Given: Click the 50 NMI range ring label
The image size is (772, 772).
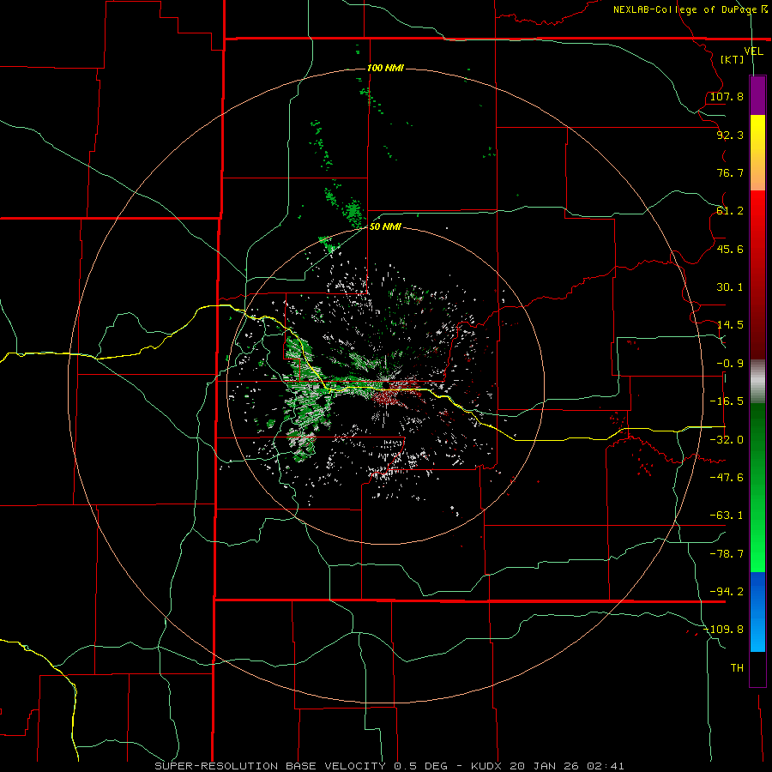Looking at the screenshot, I should 385,226.
